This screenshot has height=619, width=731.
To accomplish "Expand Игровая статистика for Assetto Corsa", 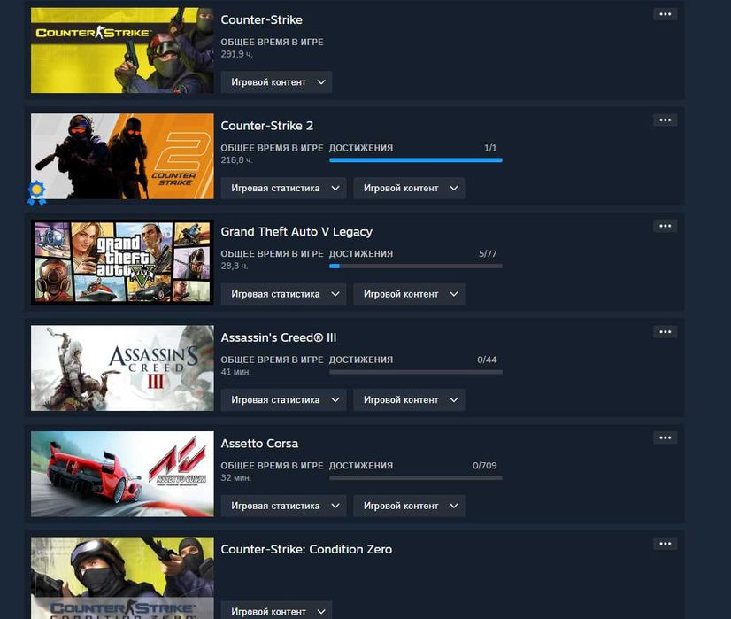I will [x=283, y=506].
